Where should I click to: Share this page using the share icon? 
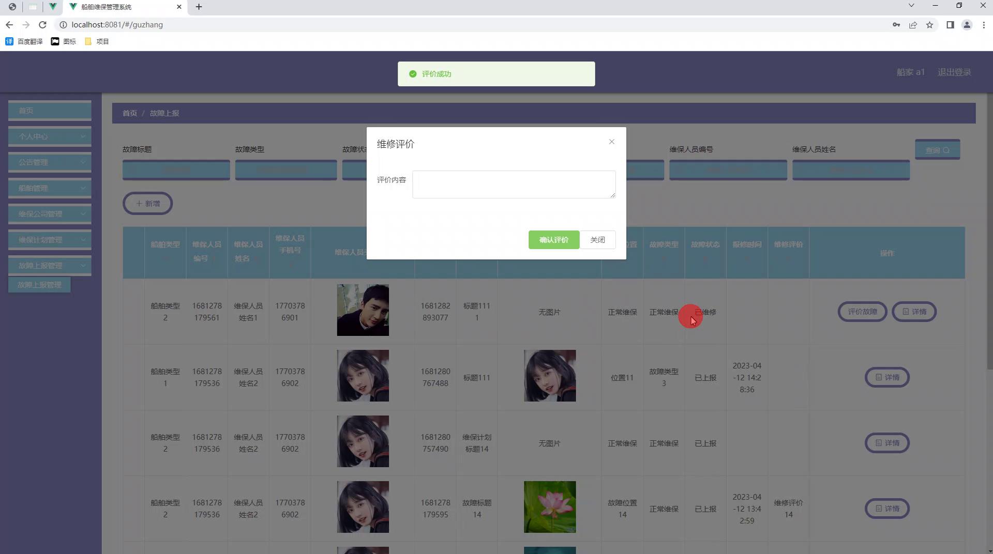[913, 25]
